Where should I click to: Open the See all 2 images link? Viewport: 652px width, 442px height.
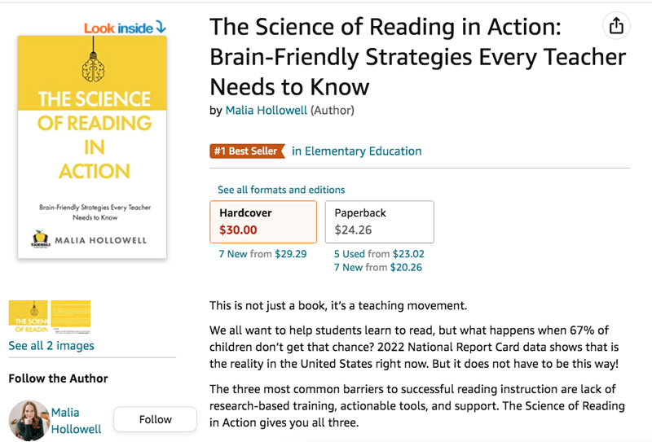51,346
